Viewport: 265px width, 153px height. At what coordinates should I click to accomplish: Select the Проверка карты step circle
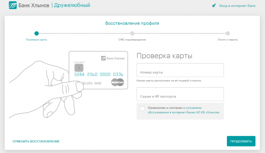36,33
